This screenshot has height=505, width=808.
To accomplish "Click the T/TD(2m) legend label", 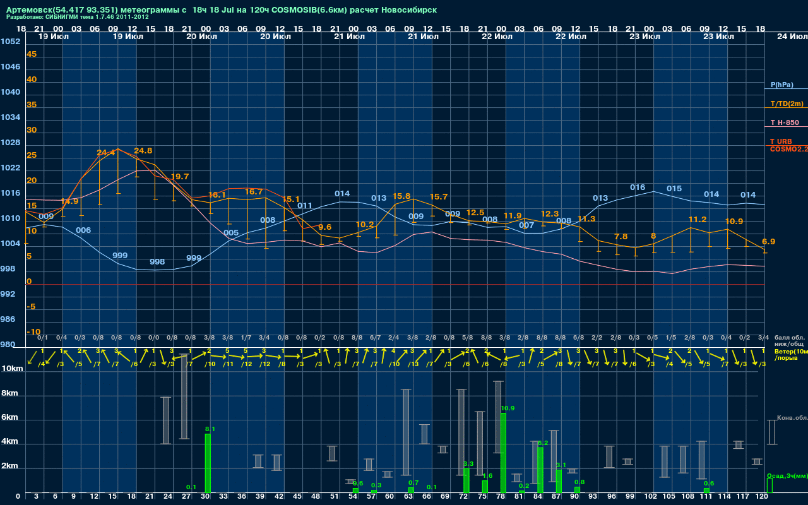I will click(787, 104).
